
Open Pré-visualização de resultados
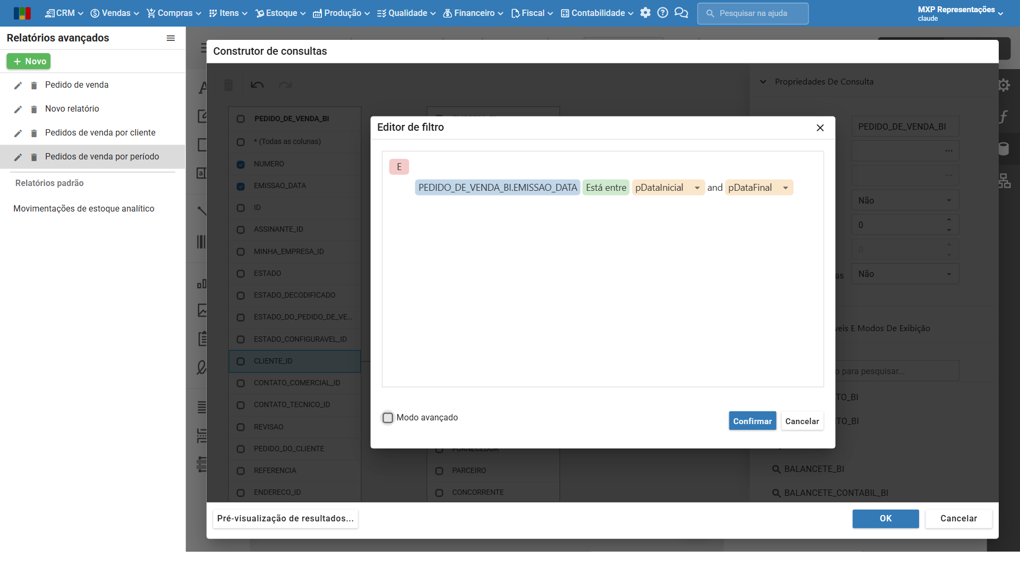click(x=285, y=519)
